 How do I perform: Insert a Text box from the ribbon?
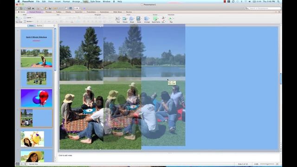click(x=118, y=19)
